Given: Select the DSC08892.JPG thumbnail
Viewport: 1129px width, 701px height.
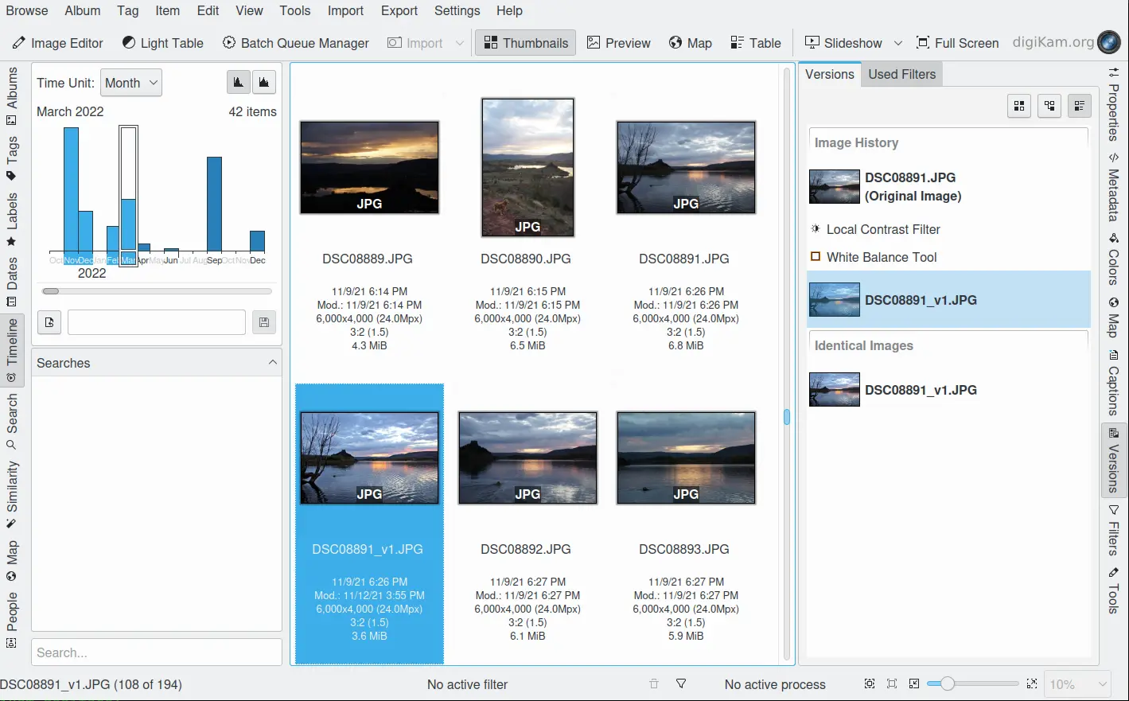Looking at the screenshot, I should [528, 458].
